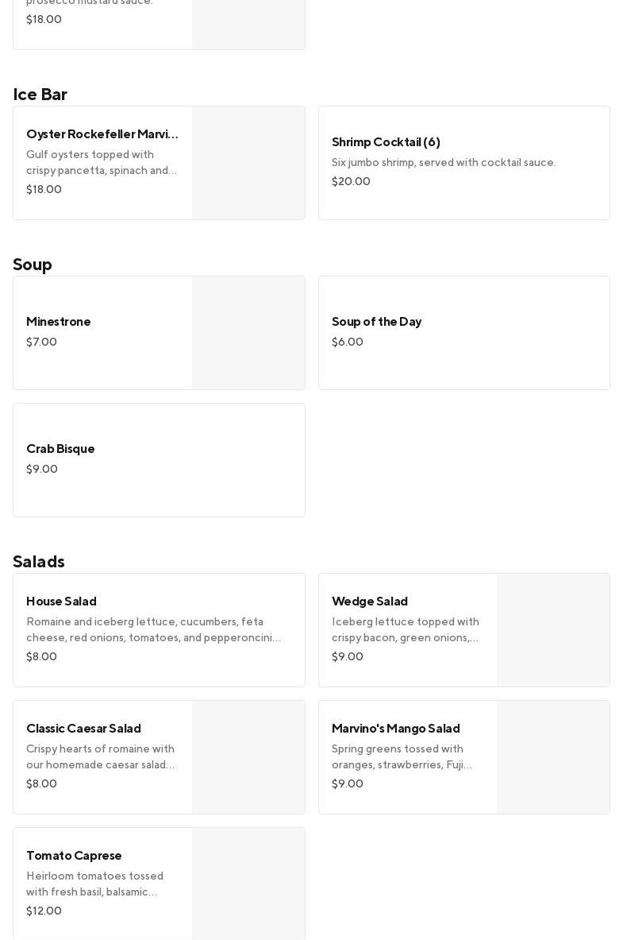Viewport: 623px width, 940px height.
Task: Click the Soup section heading
Action: coord(33,265)
